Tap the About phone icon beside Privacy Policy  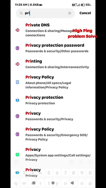point(18,82)
